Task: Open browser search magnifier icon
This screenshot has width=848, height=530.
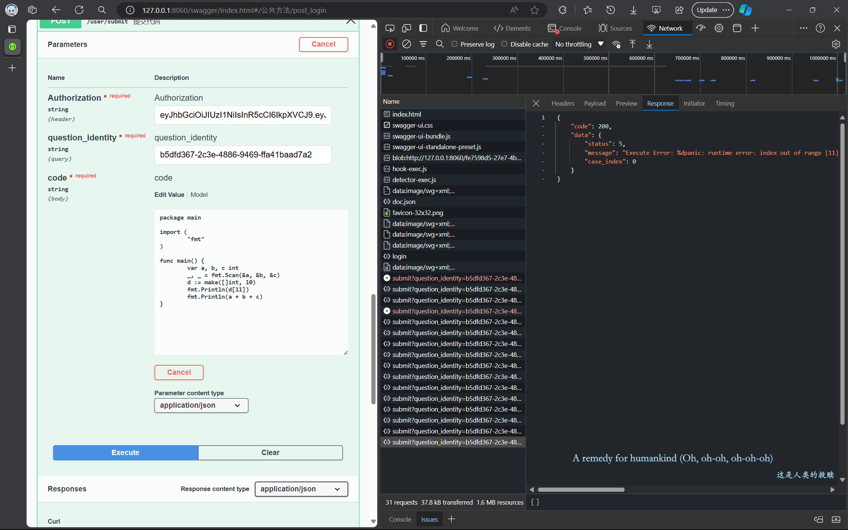Action: (102, 10)
